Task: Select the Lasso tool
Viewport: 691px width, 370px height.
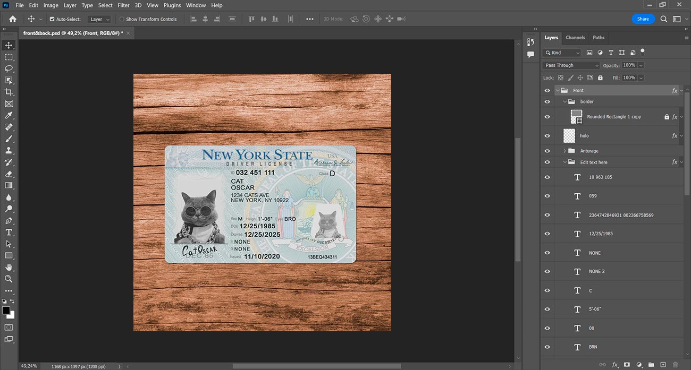Action: 9,68
